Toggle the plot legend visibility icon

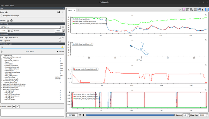coord(187,10)
